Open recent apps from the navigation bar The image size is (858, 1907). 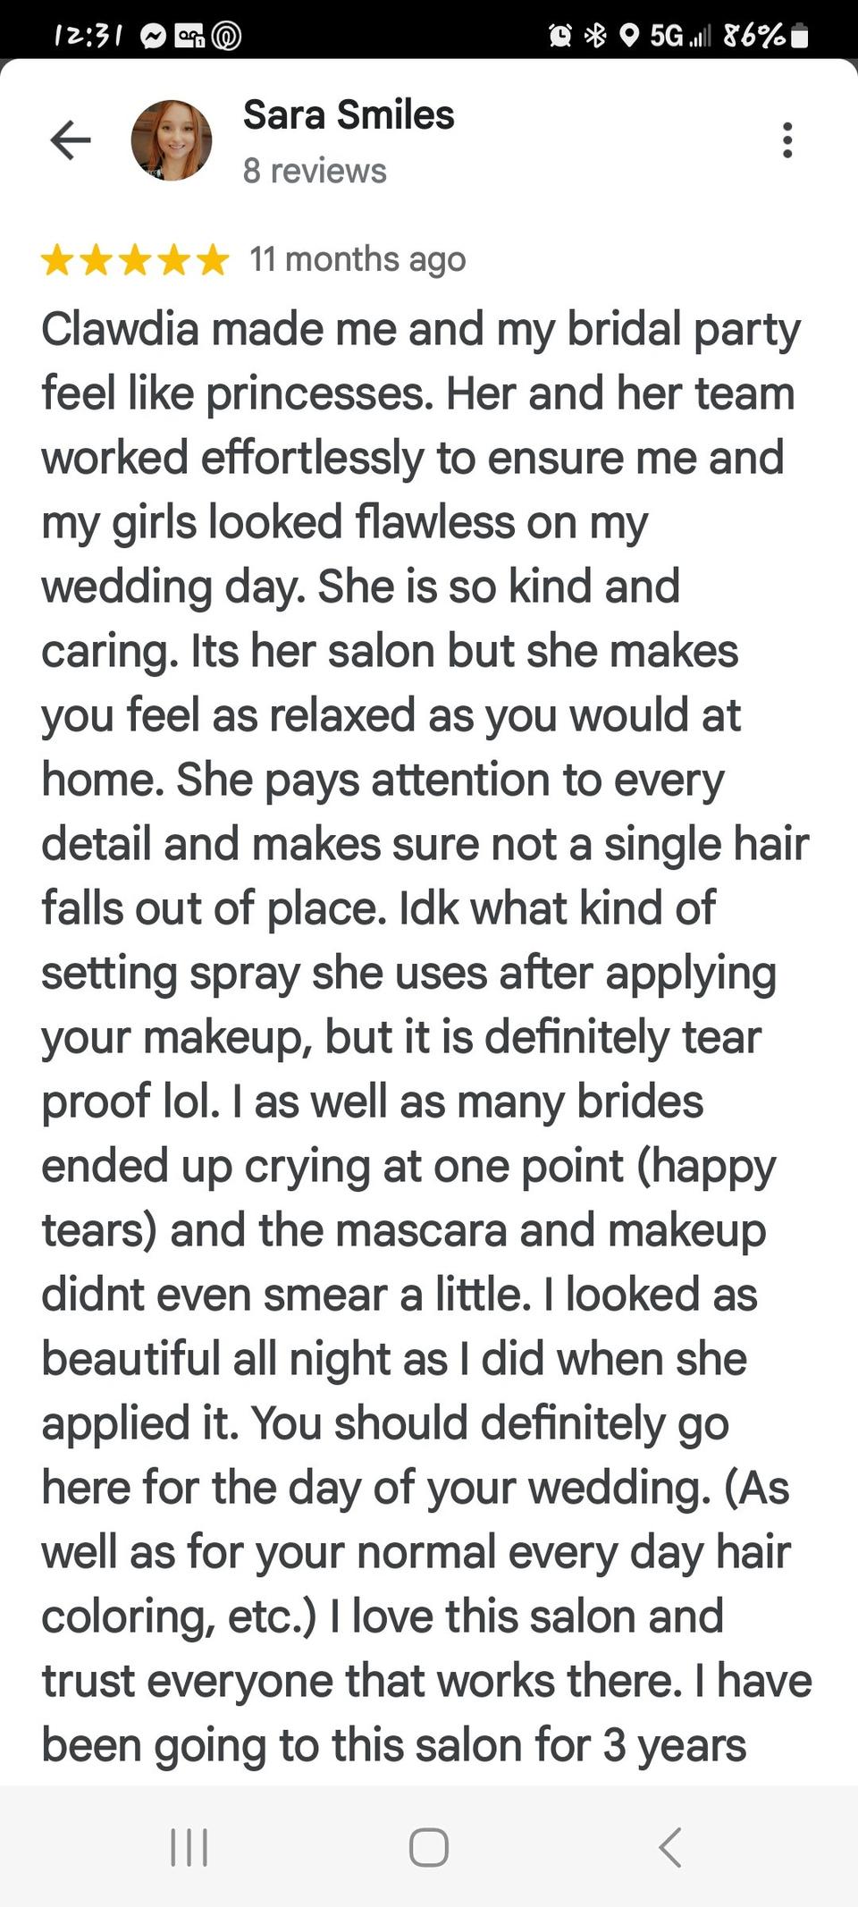point(189,1847)
